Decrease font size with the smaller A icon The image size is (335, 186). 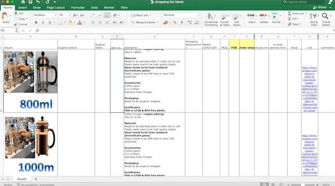(x=82, y=15)
